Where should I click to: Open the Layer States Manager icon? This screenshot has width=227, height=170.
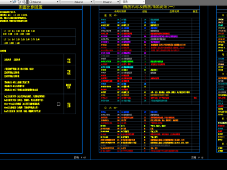tap(24, 2)
